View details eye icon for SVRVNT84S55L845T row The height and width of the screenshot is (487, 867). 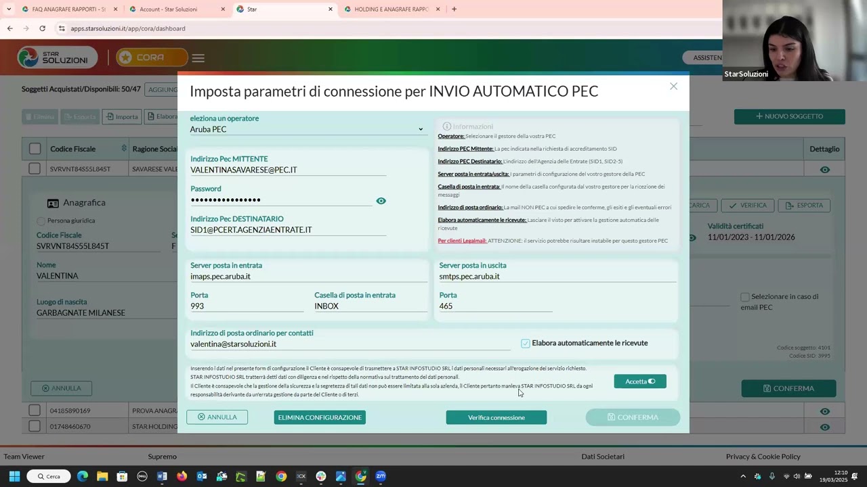824,170
